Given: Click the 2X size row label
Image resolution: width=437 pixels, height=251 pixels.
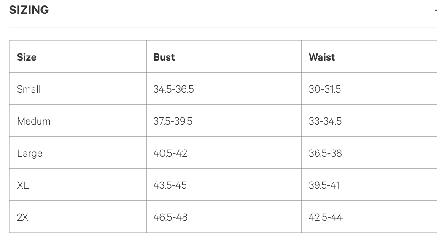Looking at the screenshot, I should pyautogui.click(x=22, y=217).
